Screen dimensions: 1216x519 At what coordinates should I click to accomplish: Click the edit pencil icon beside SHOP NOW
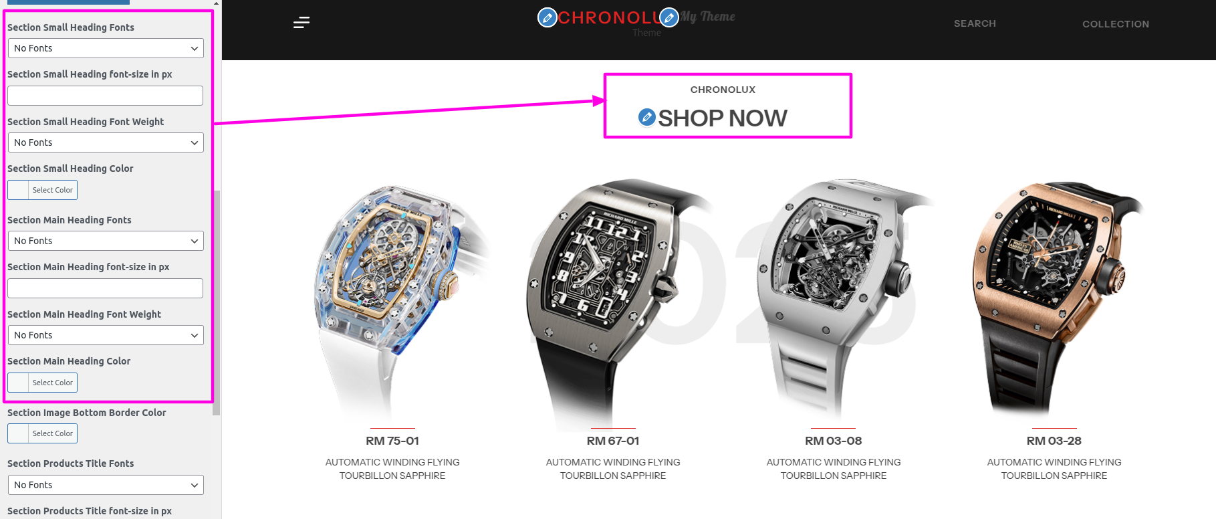click(646, 117)
